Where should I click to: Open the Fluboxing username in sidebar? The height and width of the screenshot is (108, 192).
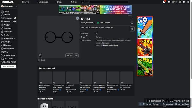pyautogui.click(x=8, y=6)
